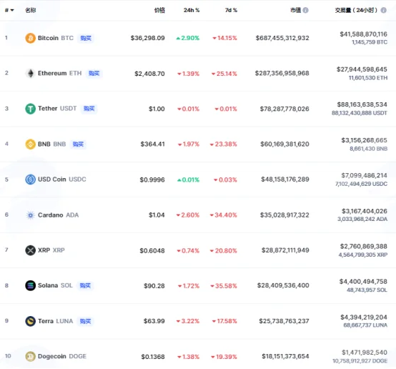Click the Terra LUNA logo icon
This screenshot has width=396, height=369.
30,321
